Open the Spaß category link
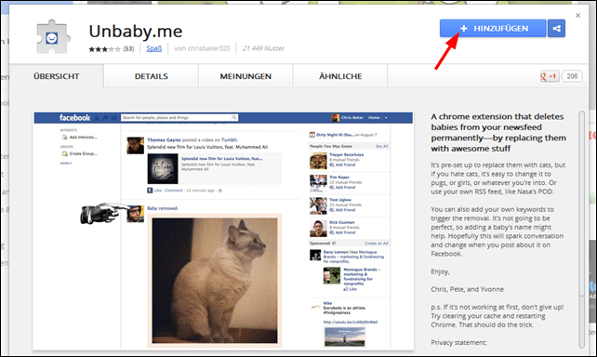Image resolution: width=597 pixels, height=357 pixels. coord(154,48)
